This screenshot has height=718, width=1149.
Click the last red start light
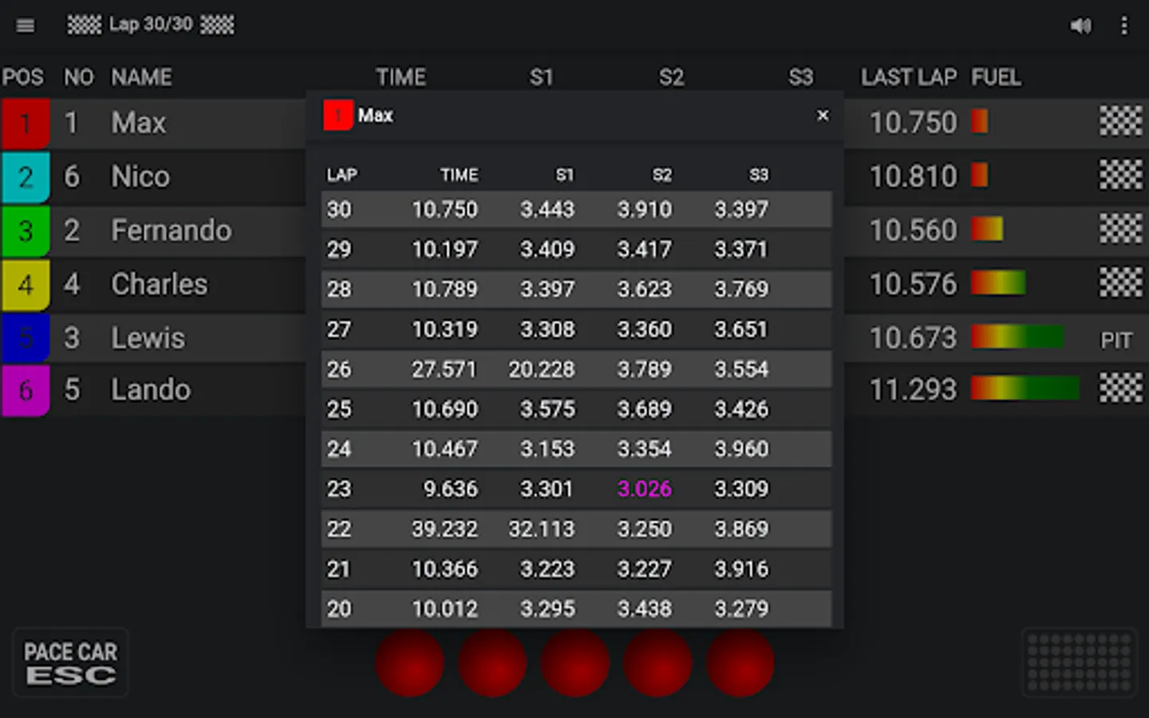point(740,662)
